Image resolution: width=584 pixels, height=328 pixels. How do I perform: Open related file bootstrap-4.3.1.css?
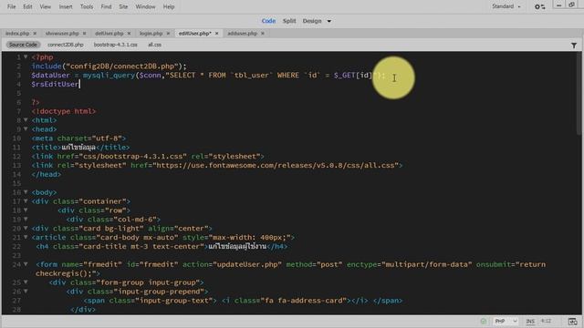(116, 45)
